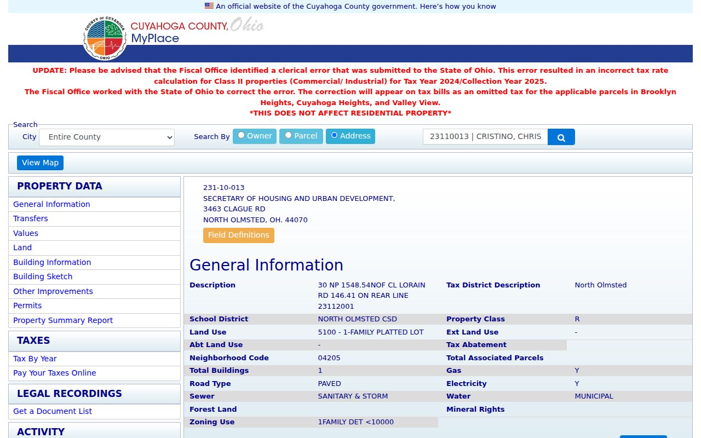Click the PROPERTY DATA panel header
This screenshot has height=438, width=701.
point(94,187)
